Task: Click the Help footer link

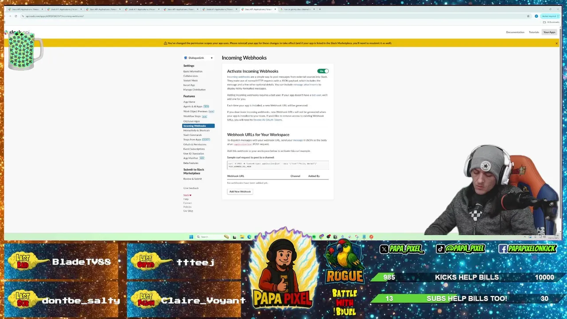Action: (x=186, y=199)
